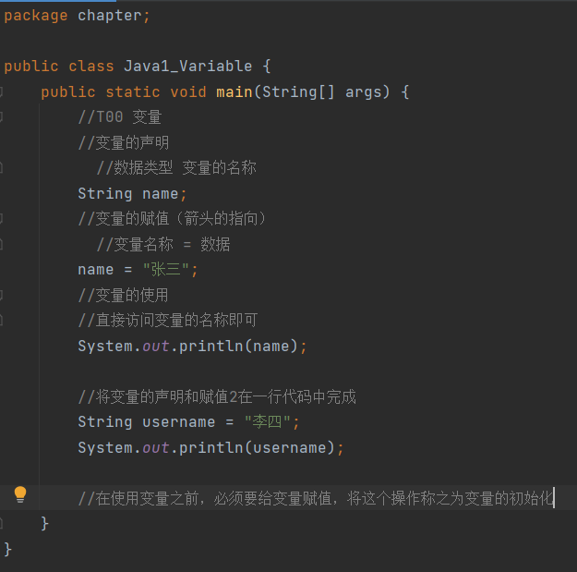
Task: Click the comment "变量的声明"
Action: tap(124, 142)
